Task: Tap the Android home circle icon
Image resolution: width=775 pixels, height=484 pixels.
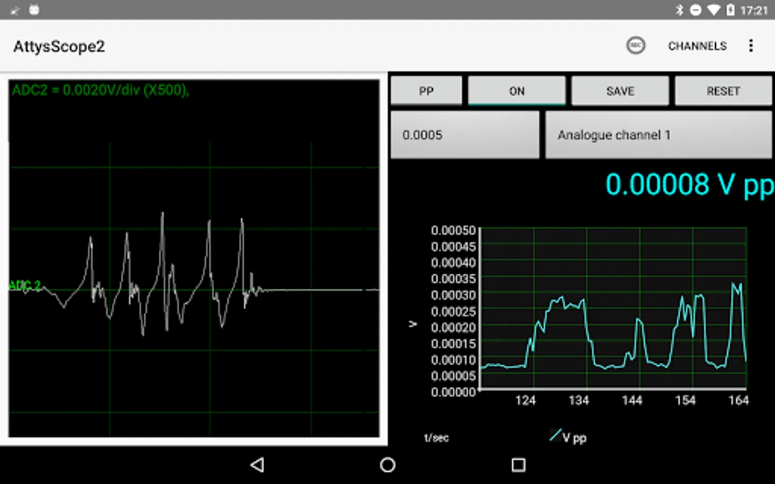Action: coord(387,465)
